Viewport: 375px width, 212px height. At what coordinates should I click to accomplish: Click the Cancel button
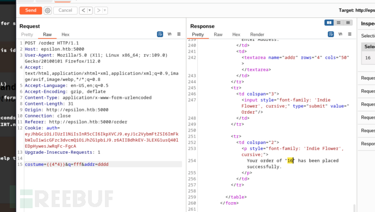pyautogui.click(x=65, y=10)
